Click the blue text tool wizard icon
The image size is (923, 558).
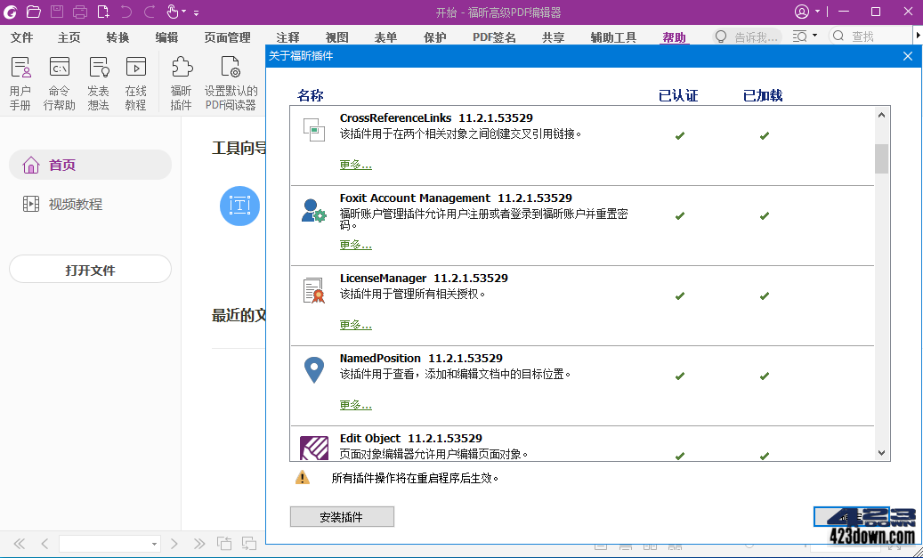click(x=239, y=206)
